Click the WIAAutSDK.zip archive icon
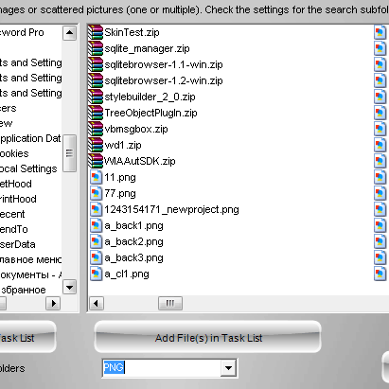This screenshot has height=389, width=389. pyautogui.click(x=96, y=161)
